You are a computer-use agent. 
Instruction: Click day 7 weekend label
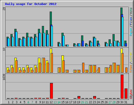pyautogui.click(x=32, y=102)
